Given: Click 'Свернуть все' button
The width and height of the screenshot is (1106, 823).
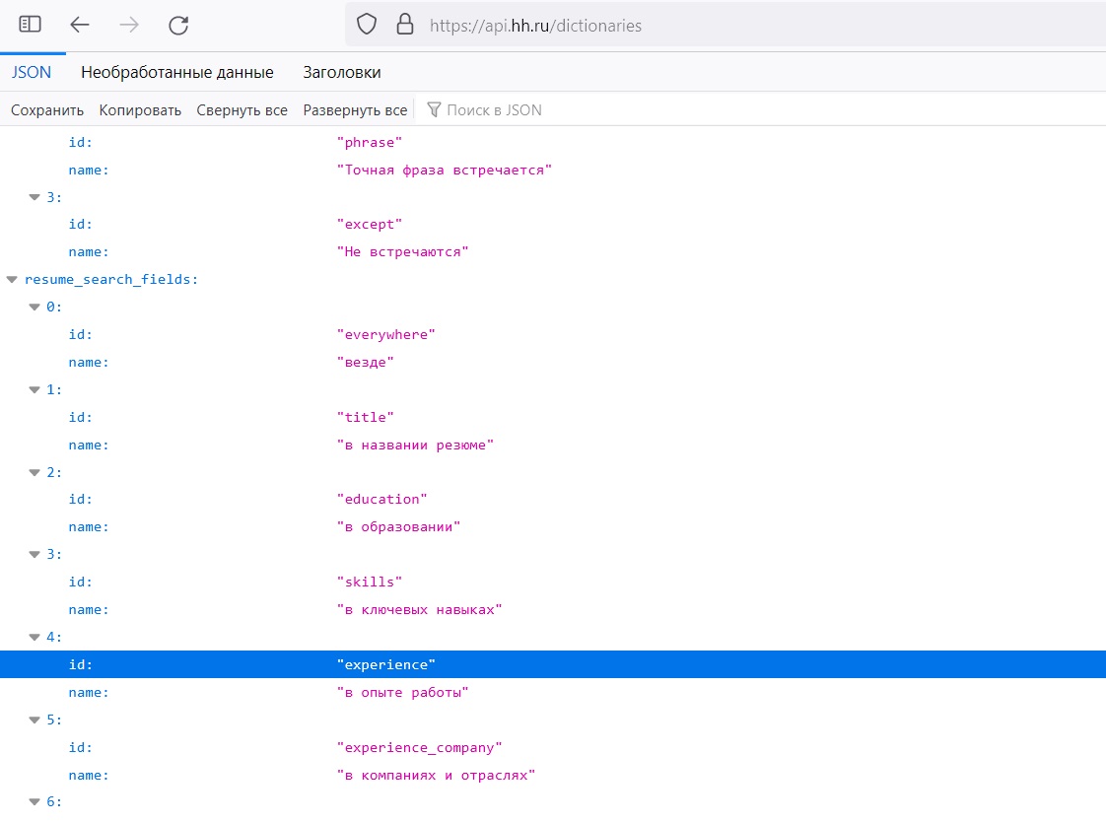Looking at the screenshot, I should point(242,110).
